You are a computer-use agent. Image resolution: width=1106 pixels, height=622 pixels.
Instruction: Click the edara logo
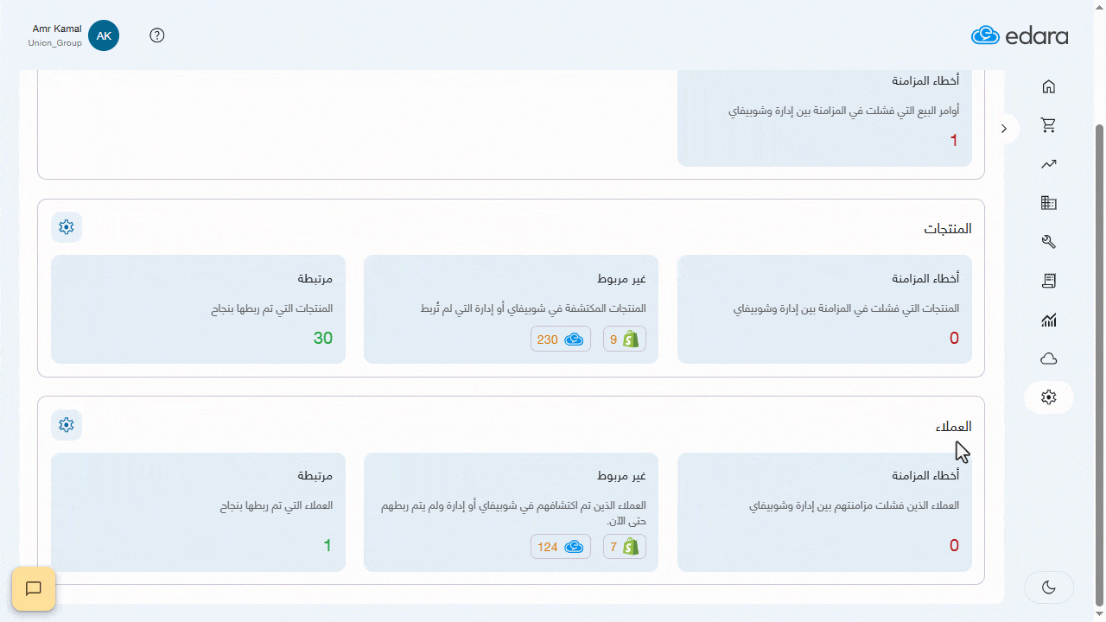tap(1020, 35)
